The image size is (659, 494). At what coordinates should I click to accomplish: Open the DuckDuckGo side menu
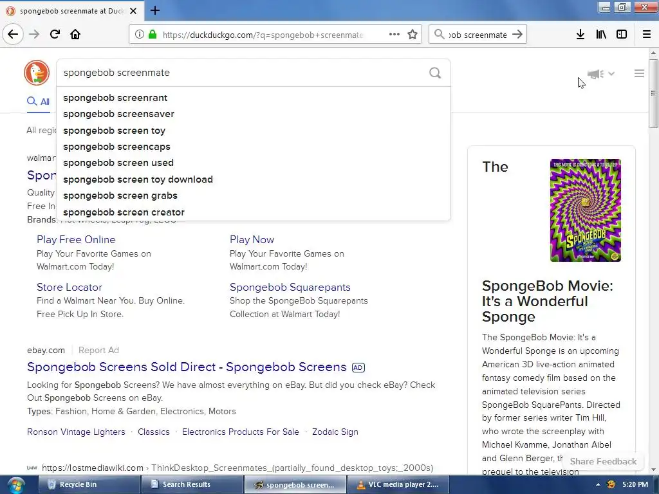click(639, 73)
